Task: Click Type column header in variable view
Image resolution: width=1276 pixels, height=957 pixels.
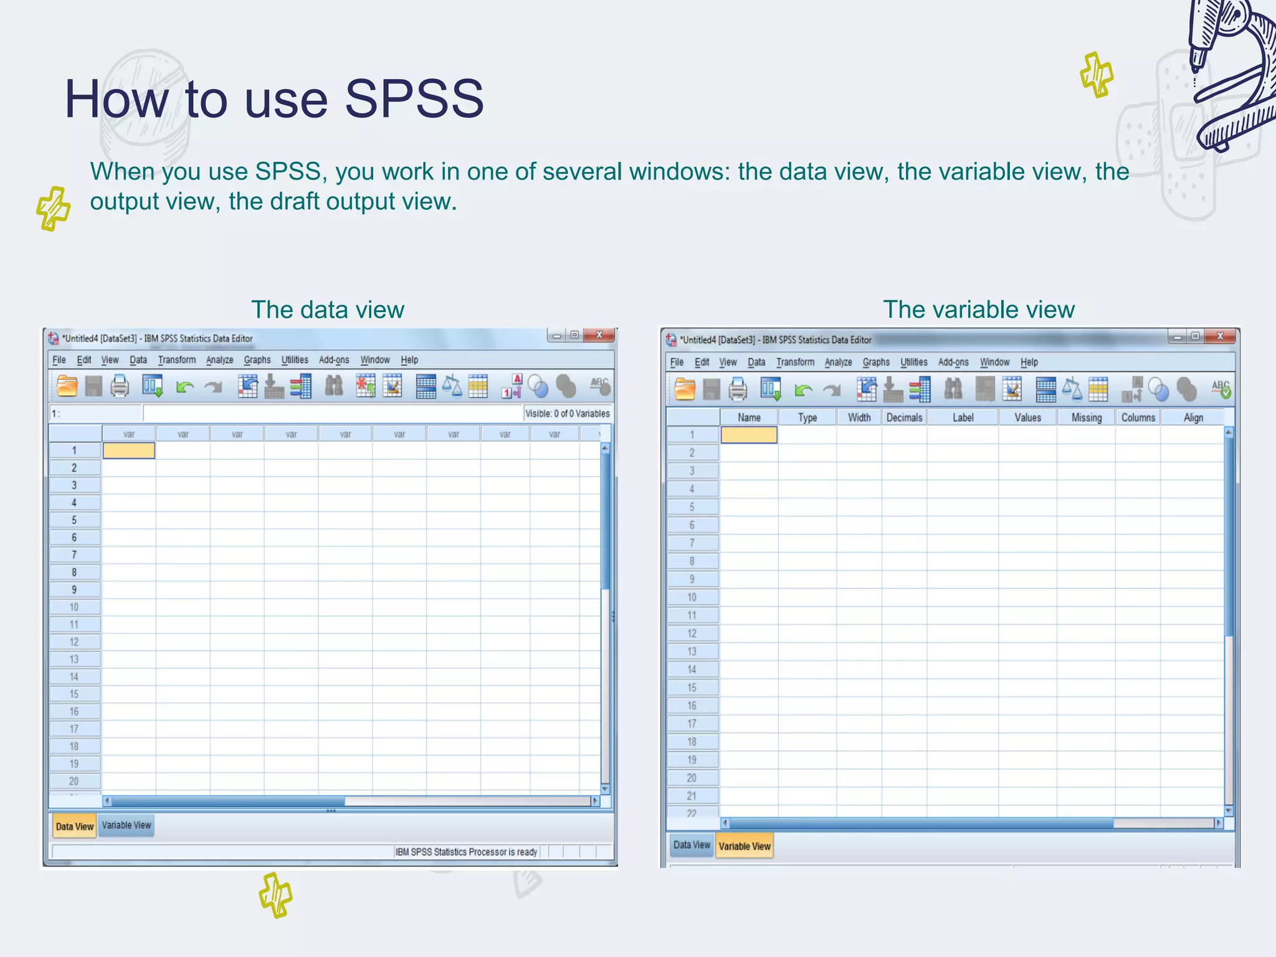Action: [x=807, y=417]
